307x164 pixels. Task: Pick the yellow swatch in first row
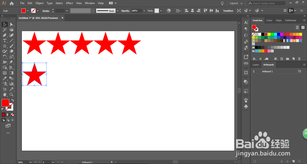(x=269, y=34)
